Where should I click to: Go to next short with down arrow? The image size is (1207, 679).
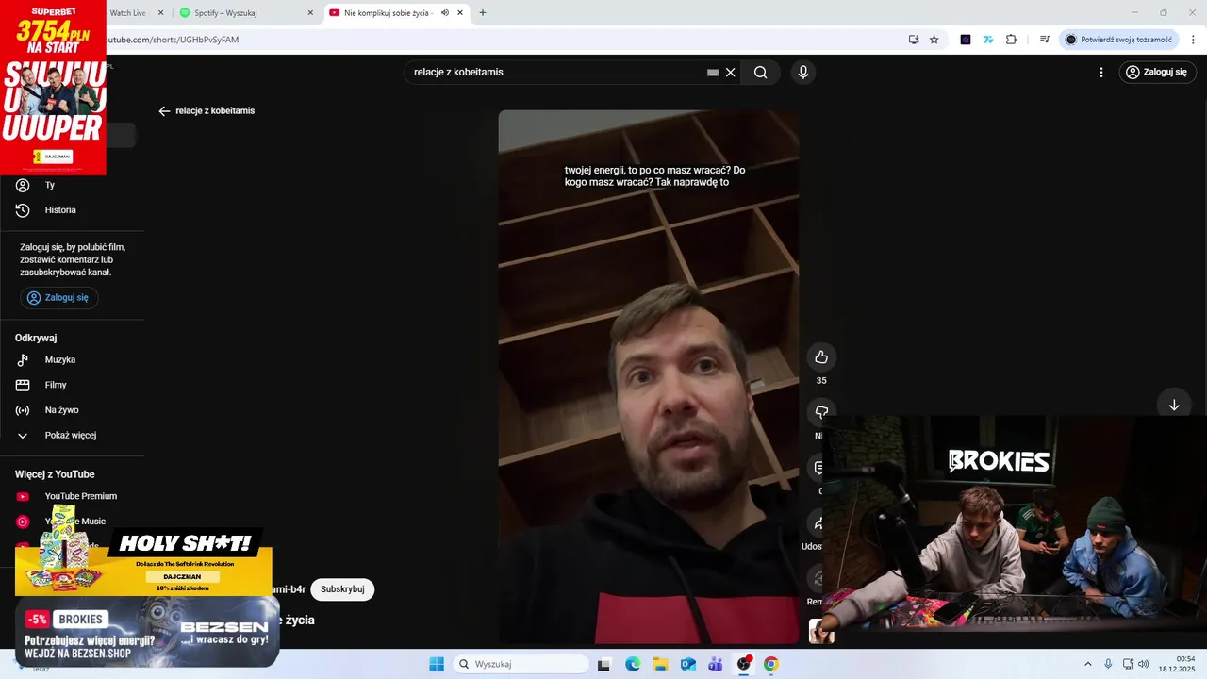[1174, 405]
